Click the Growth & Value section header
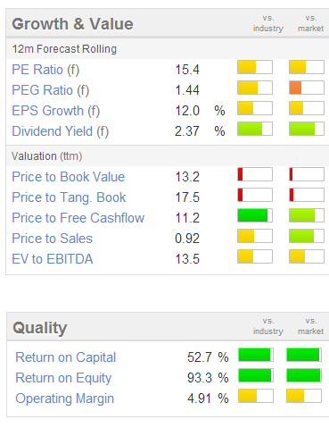329x428 pixels. (72, 24)
